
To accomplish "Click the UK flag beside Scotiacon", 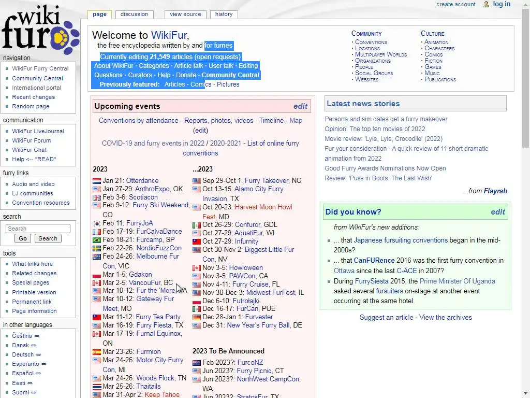I will click(x=97, y=197).
